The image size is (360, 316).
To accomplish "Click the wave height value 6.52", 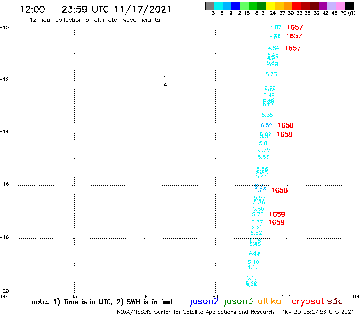I will pos(266,125).
